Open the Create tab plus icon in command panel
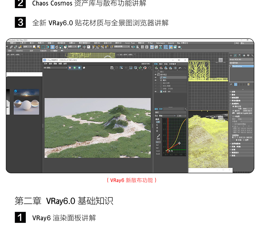 click(231, 55)
